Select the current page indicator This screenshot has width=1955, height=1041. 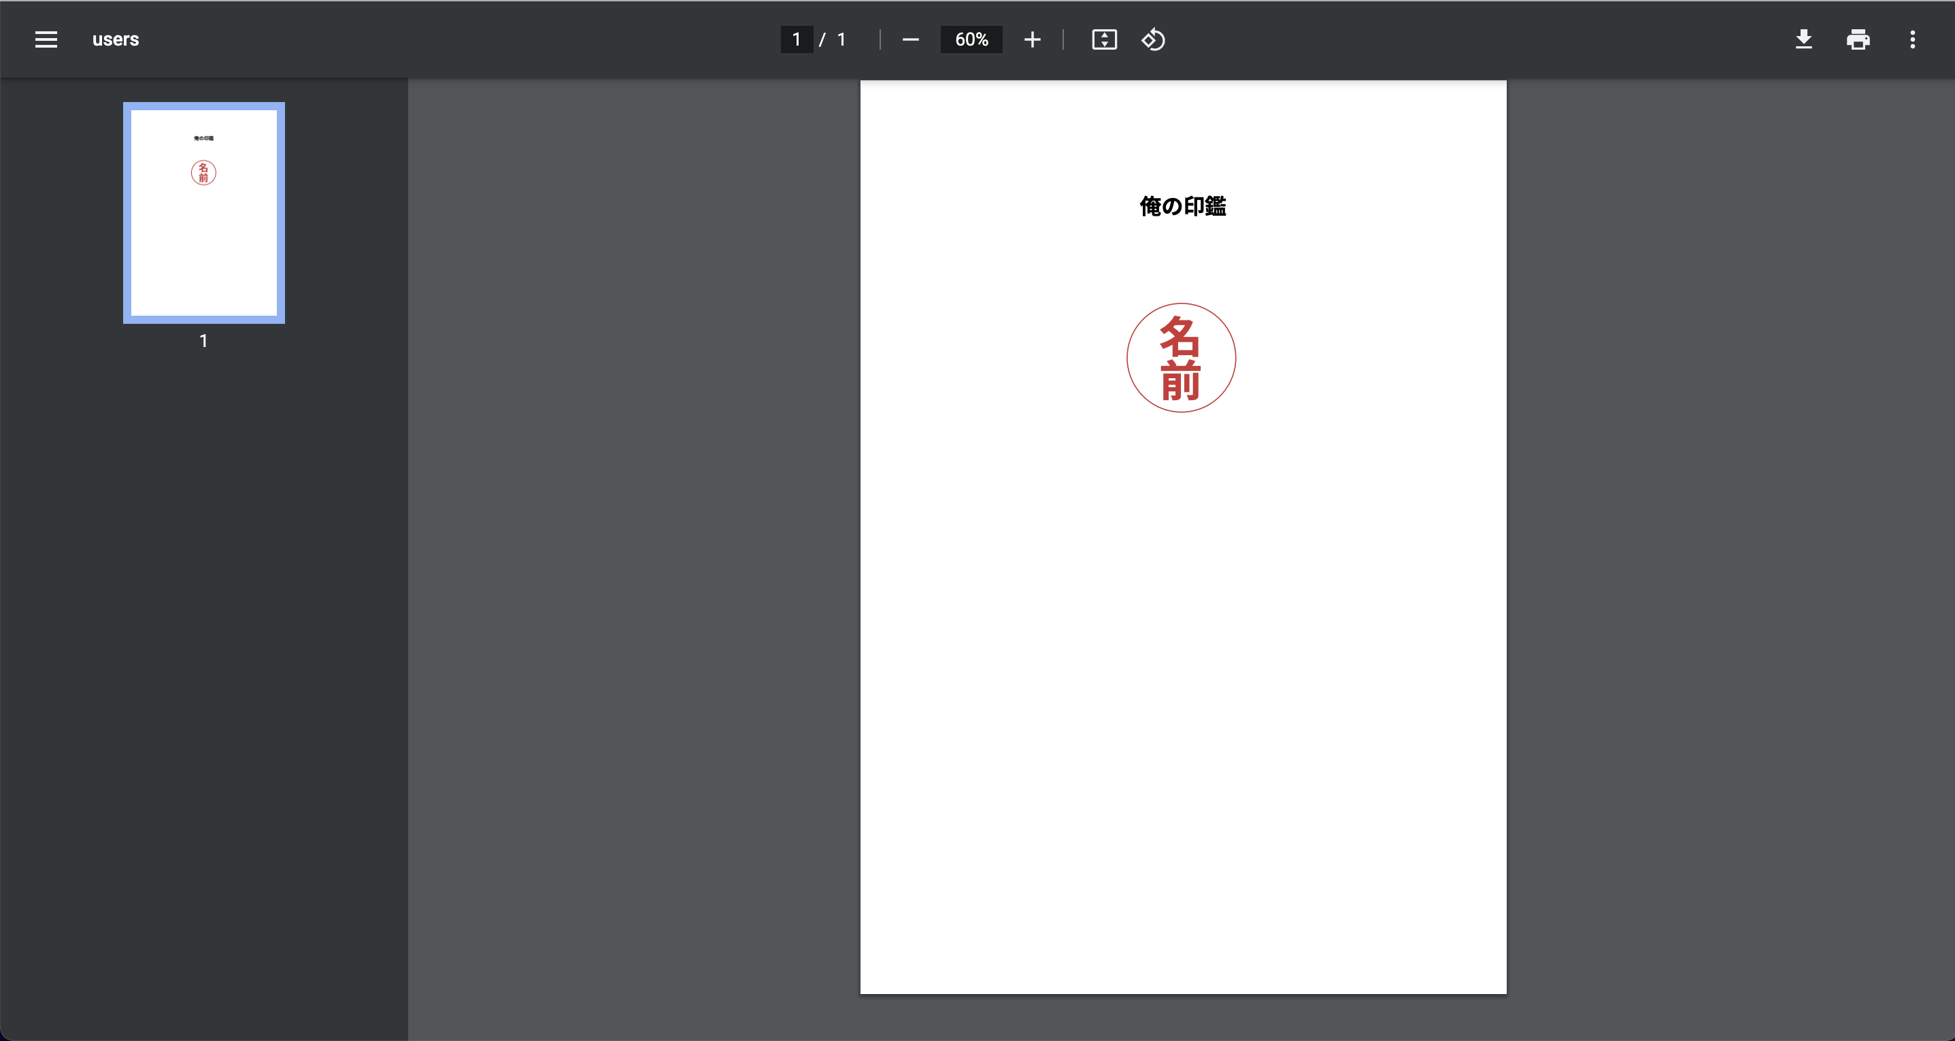point(795,39)
